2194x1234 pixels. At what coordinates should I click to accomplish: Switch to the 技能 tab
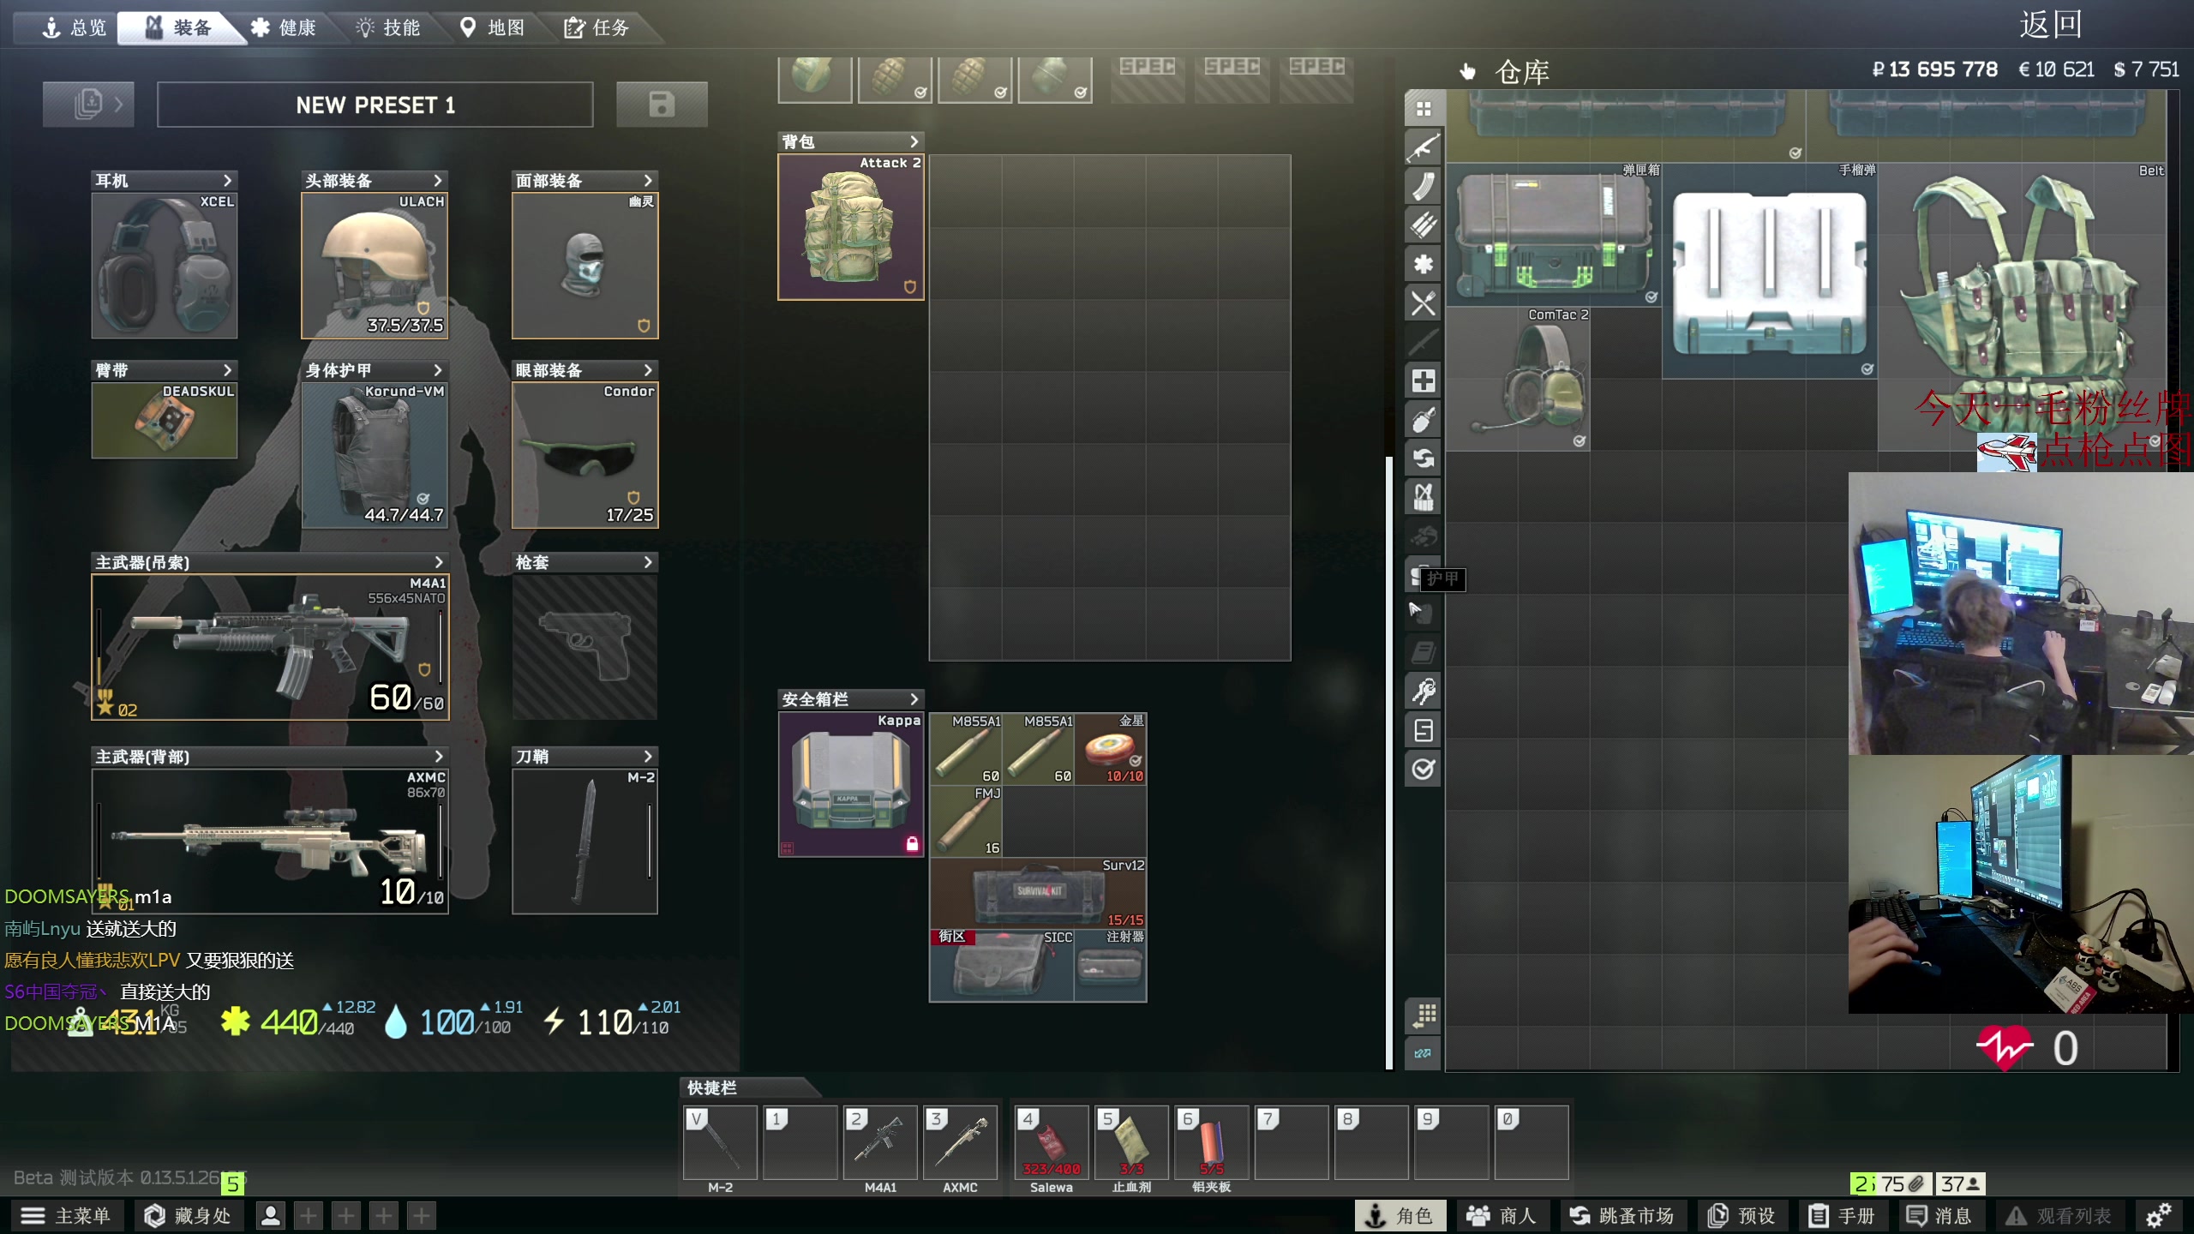point(388,28)
